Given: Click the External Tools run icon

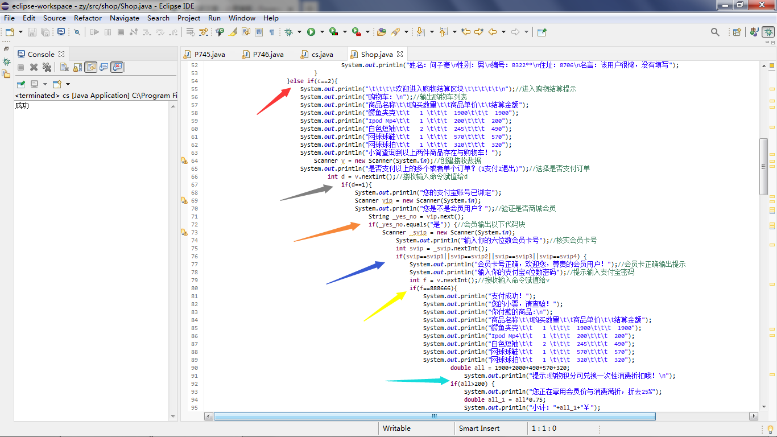Looking at the screenshot, I should [x=356, y=32].
